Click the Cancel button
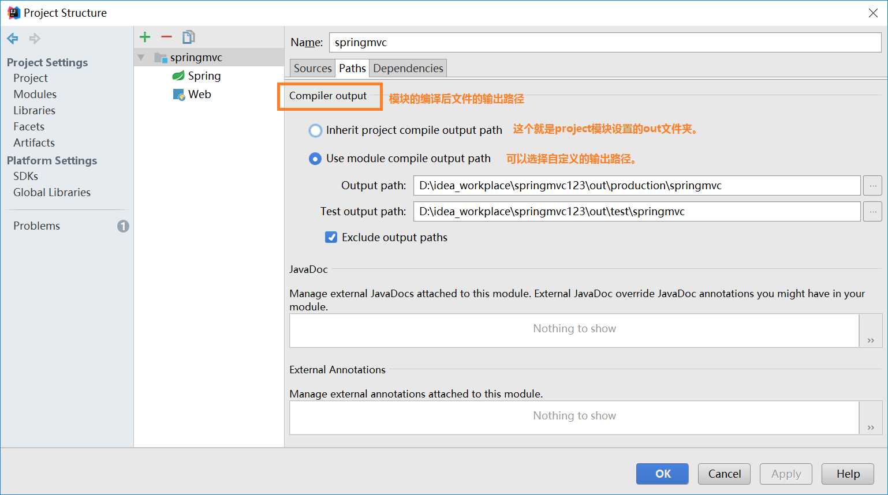The image size is (888, 495). [724, 474]
